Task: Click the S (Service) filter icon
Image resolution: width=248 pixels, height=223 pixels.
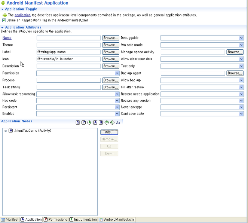Action: [x=78, y=122]
